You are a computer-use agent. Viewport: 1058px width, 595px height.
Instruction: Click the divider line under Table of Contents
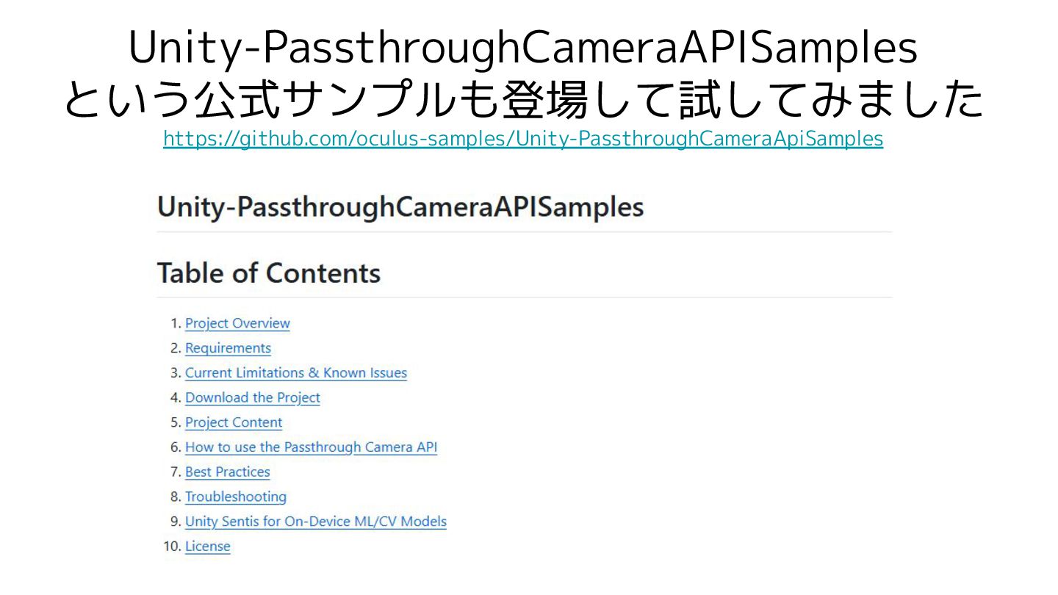[524, 297]
